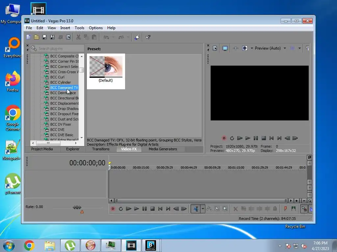Viewport: 337px width, 252px height.
Task: Open the Tools menu
Action: (80, 28)
